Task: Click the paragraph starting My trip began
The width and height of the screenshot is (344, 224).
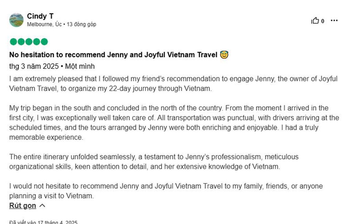Action: click(174, 123)
